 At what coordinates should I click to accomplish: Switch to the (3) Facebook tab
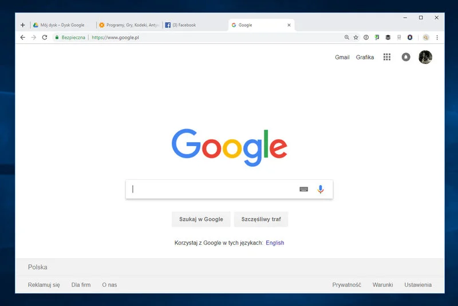[x=195, y=25]
